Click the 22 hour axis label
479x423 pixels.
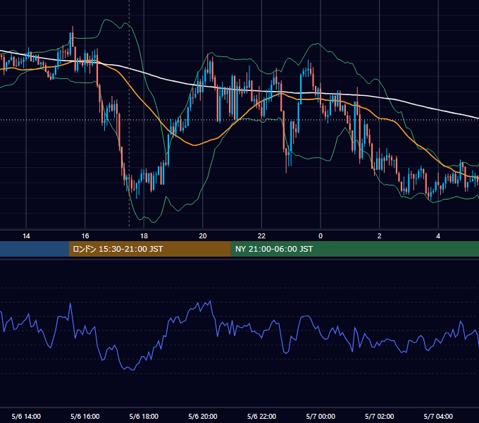click(x=261, y=236)
